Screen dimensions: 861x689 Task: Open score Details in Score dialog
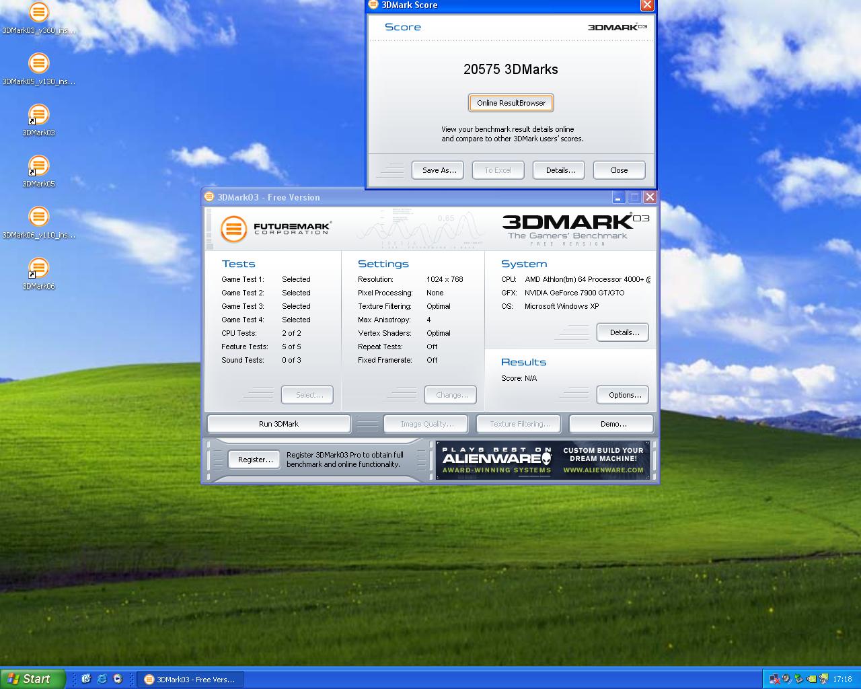point(560,170)
